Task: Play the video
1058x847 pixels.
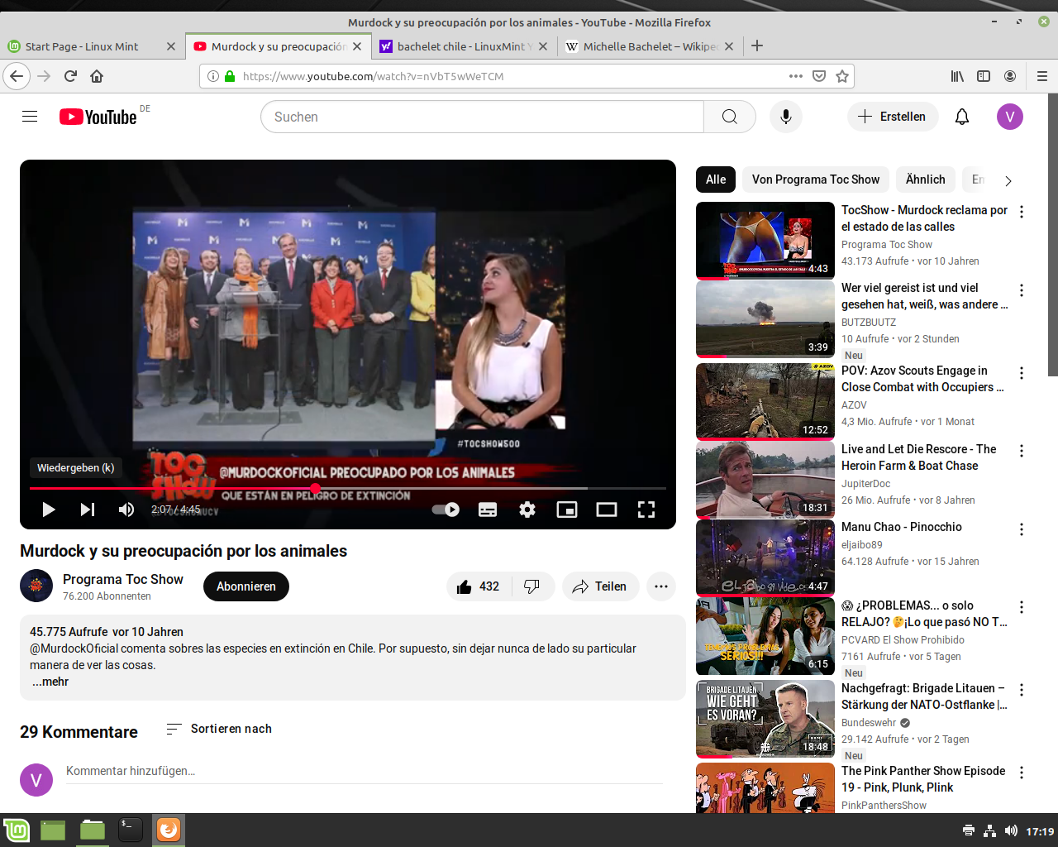Action: pyautogui.click(x=48, y=510)
